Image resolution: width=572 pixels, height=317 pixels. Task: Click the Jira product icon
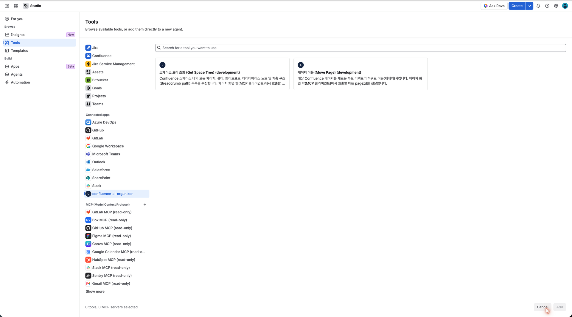88,48
